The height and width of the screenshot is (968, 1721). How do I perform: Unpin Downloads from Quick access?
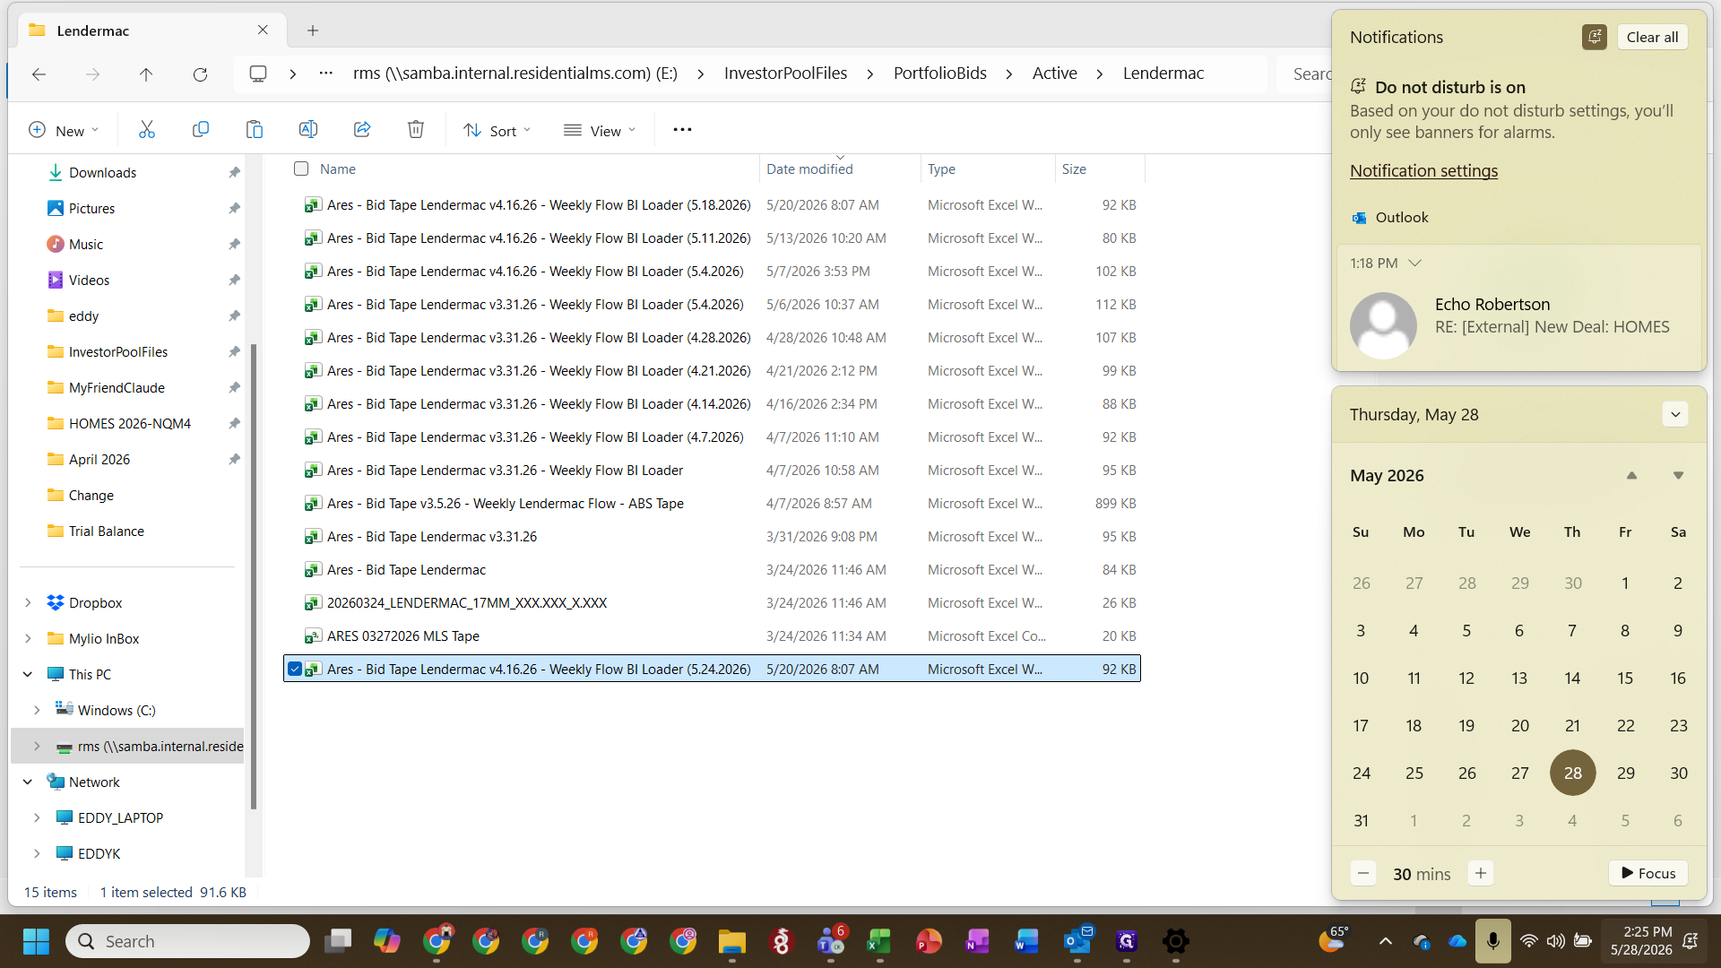point(234,172)
